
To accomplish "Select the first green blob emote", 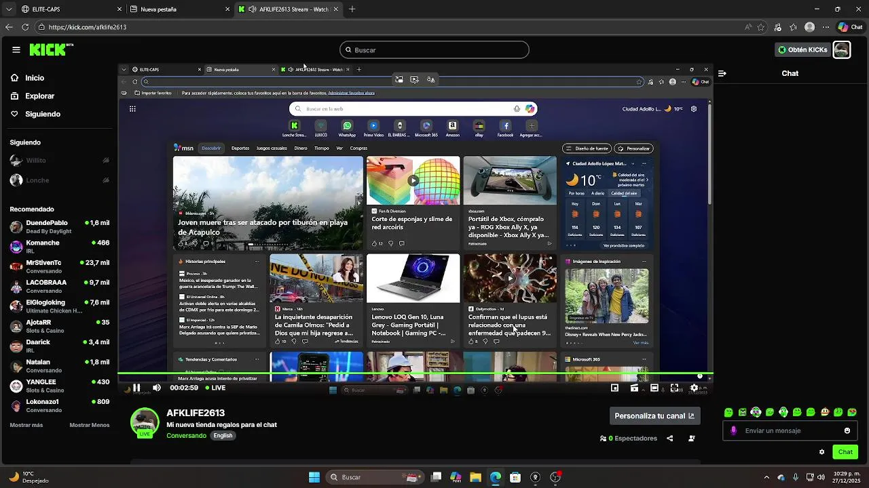I will pos(728,412).
